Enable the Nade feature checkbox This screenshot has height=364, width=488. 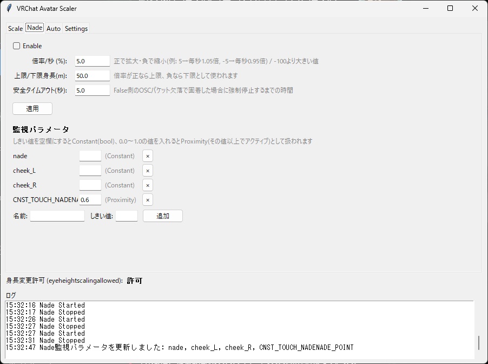(x=16, y=46)
